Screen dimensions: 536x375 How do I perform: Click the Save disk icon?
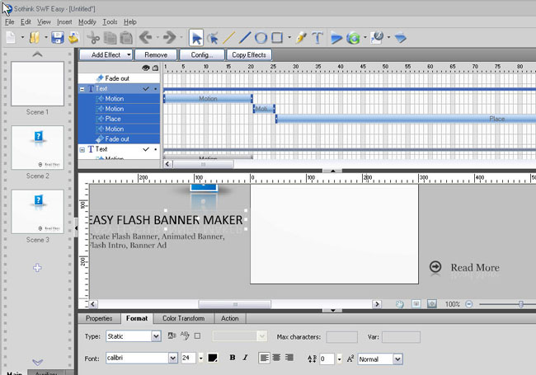pyautogui.click(x=58, y=38)
